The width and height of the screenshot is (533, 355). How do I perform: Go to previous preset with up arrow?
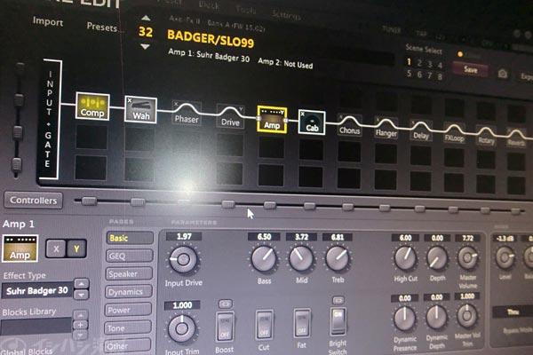click(x=146, y=18)
